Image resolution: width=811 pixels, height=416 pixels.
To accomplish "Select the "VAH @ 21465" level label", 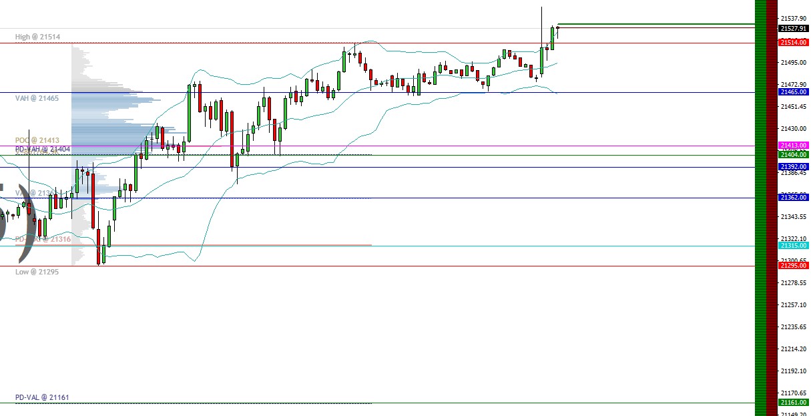I will coord(37,98).
